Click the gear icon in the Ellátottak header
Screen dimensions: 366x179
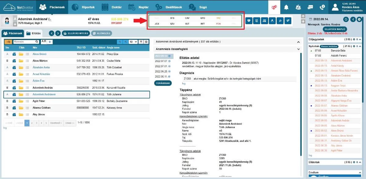(354, 162)
